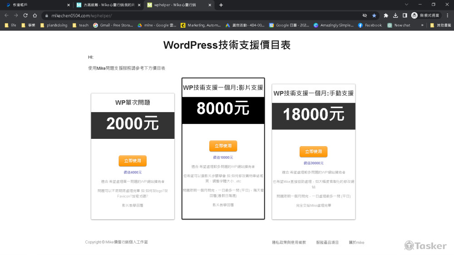Click the 價值10000元 link
454x255 pixels.
pos(223,157)
